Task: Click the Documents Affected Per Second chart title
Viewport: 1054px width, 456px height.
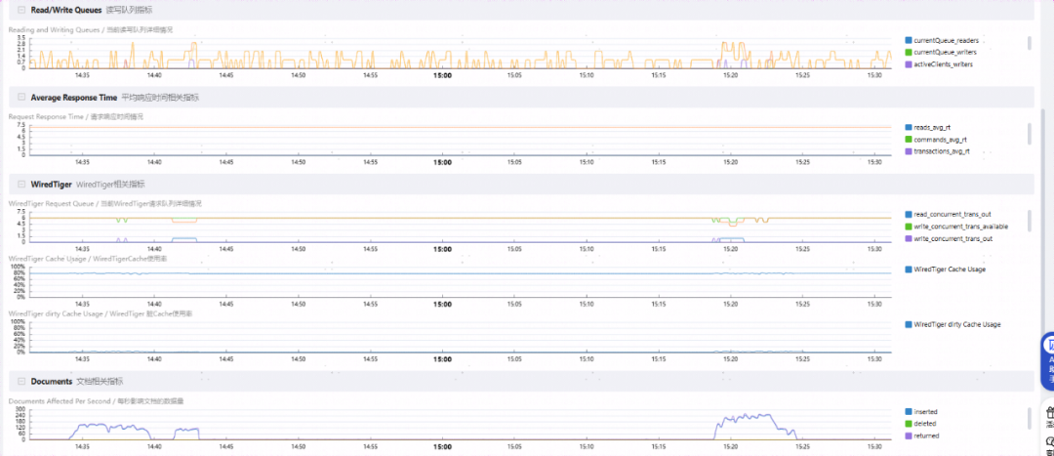Action: click(96, 401)
